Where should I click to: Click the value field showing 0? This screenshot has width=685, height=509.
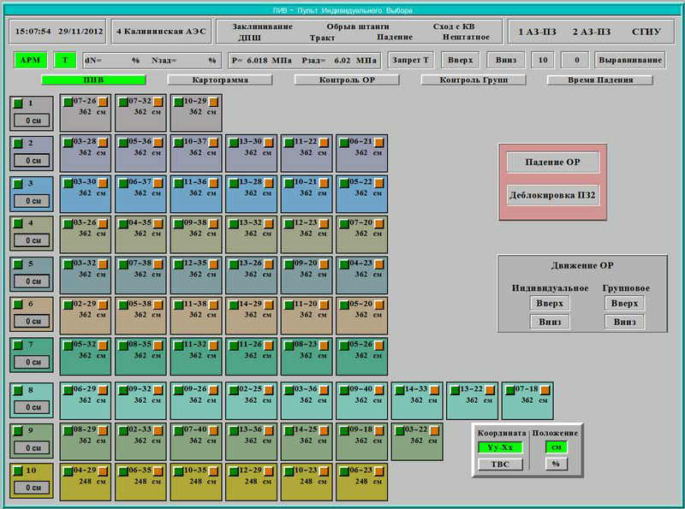576,60
